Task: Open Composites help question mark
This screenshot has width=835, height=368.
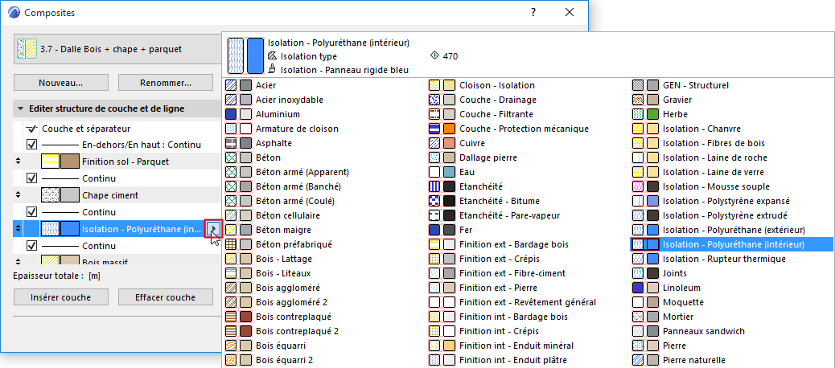Action: [x=533, y=13]
